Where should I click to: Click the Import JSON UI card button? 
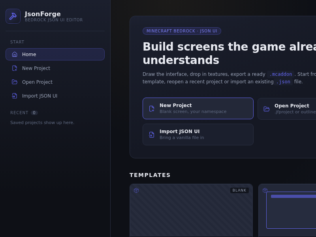(x=198, y=134)
